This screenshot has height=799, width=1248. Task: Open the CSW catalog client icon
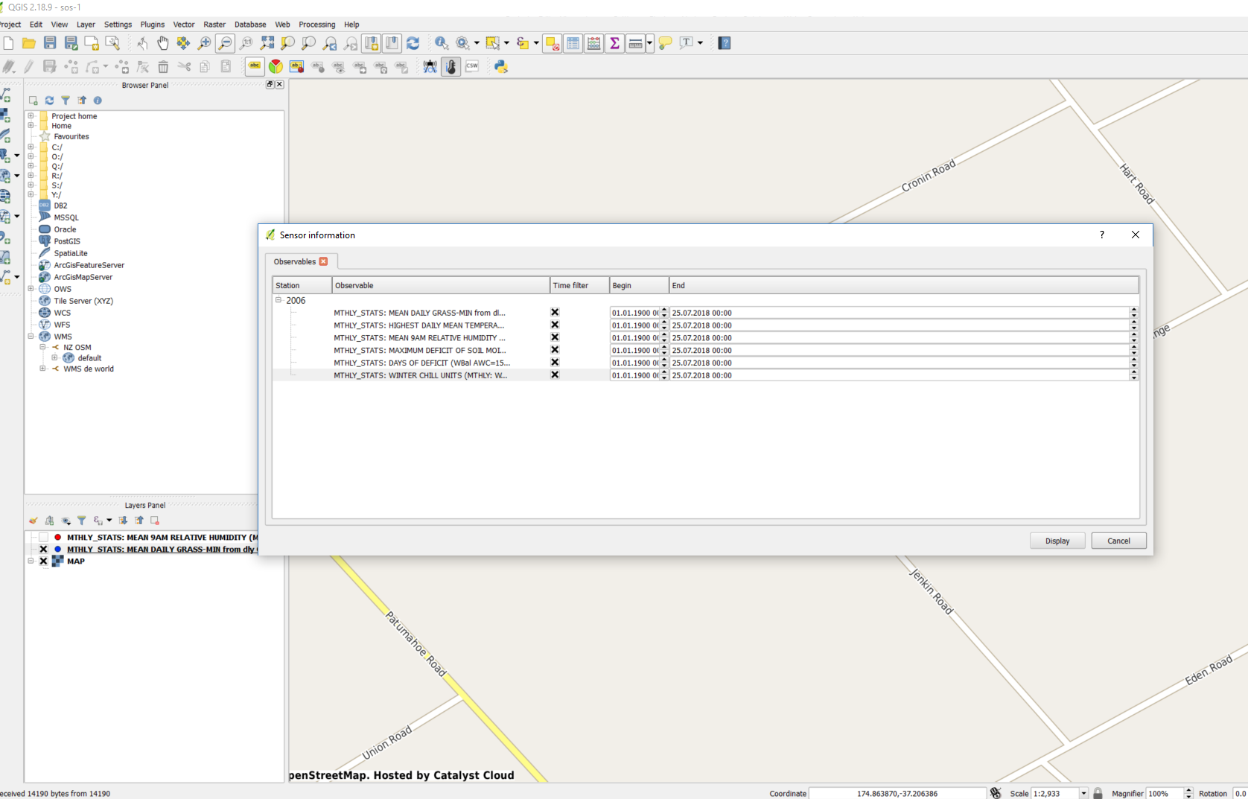[472, 66]
